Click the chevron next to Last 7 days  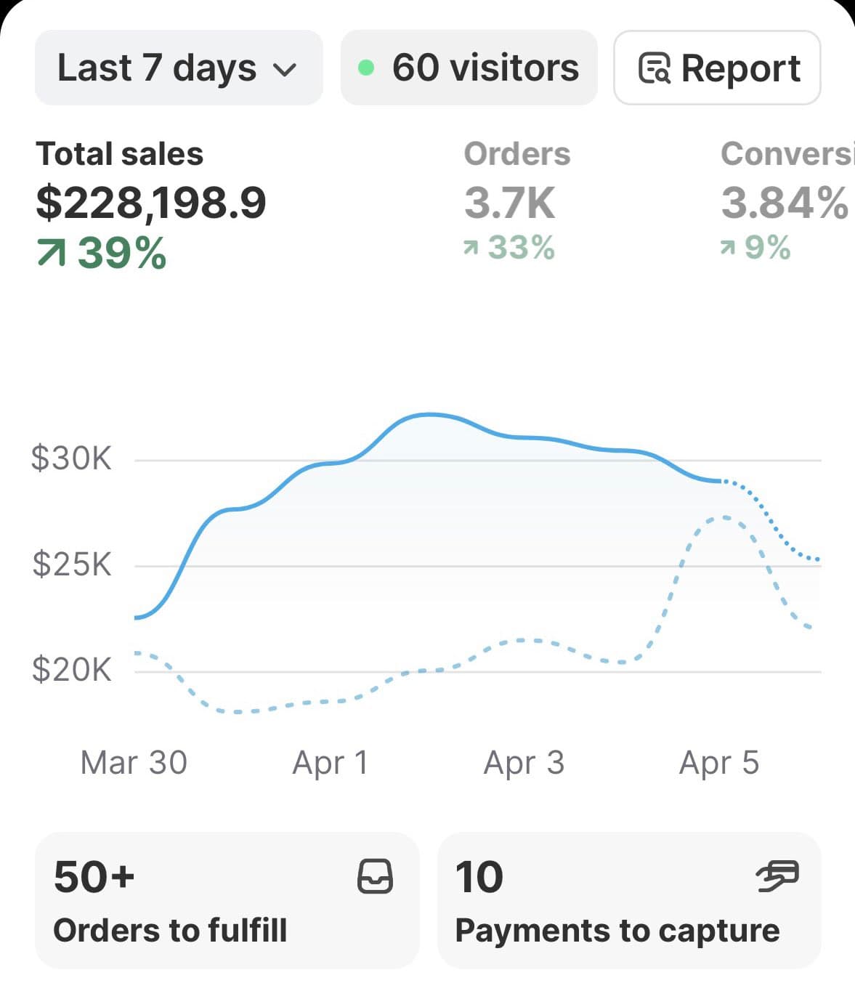pyautogui.click(x=285, y=70)
